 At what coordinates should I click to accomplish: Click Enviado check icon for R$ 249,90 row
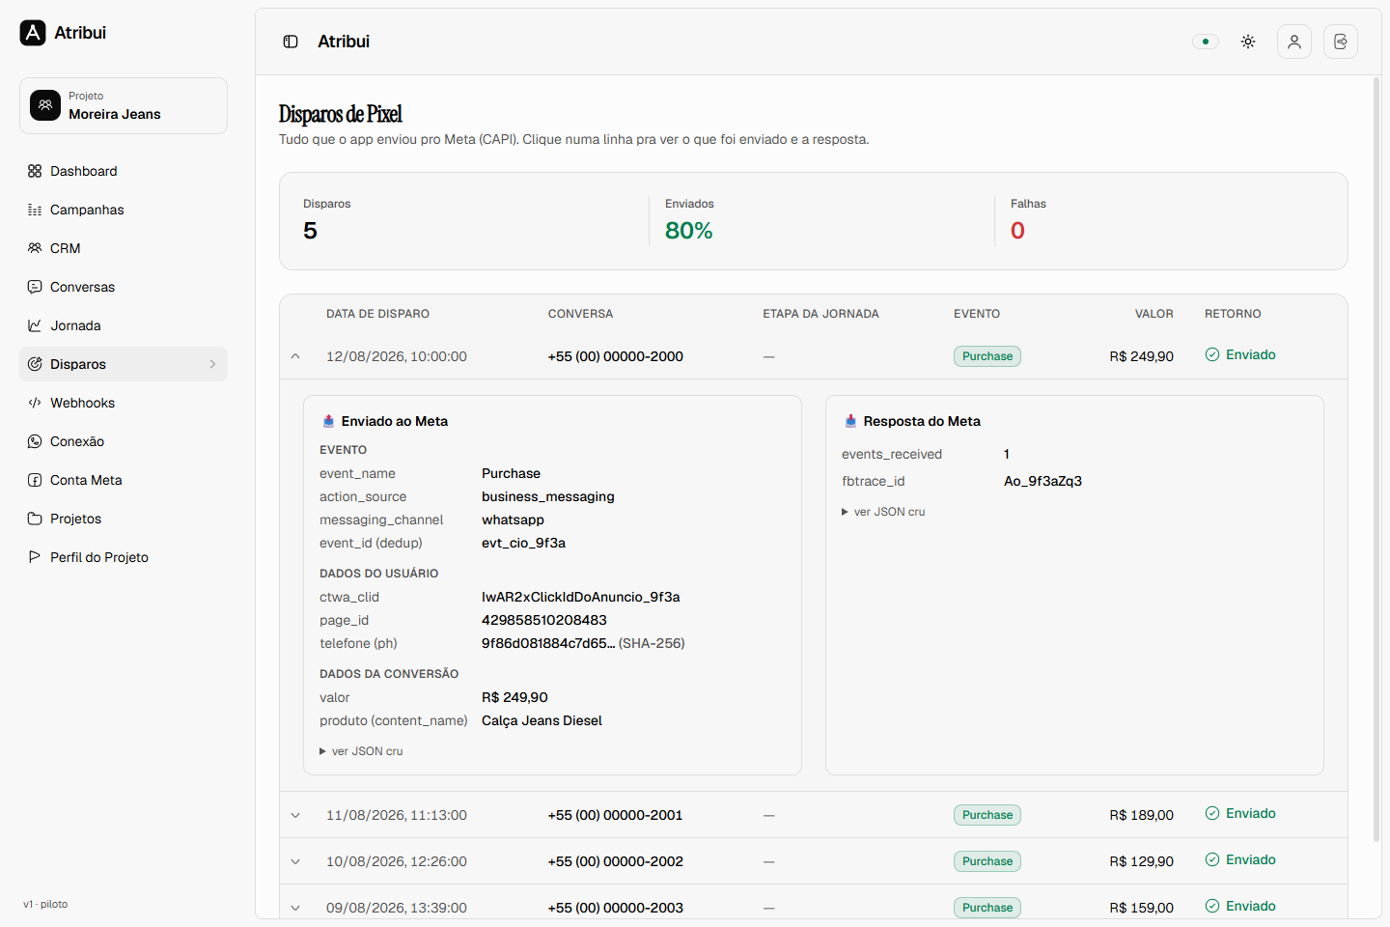click(1212, 354)
